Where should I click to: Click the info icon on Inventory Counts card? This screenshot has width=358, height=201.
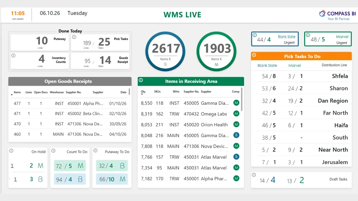click(x=13, y=56)
